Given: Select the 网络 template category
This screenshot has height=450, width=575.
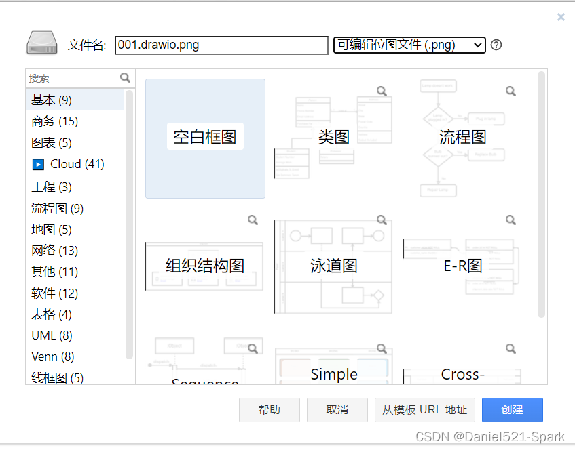Looking at the screenshot, I should coord(51,250).
